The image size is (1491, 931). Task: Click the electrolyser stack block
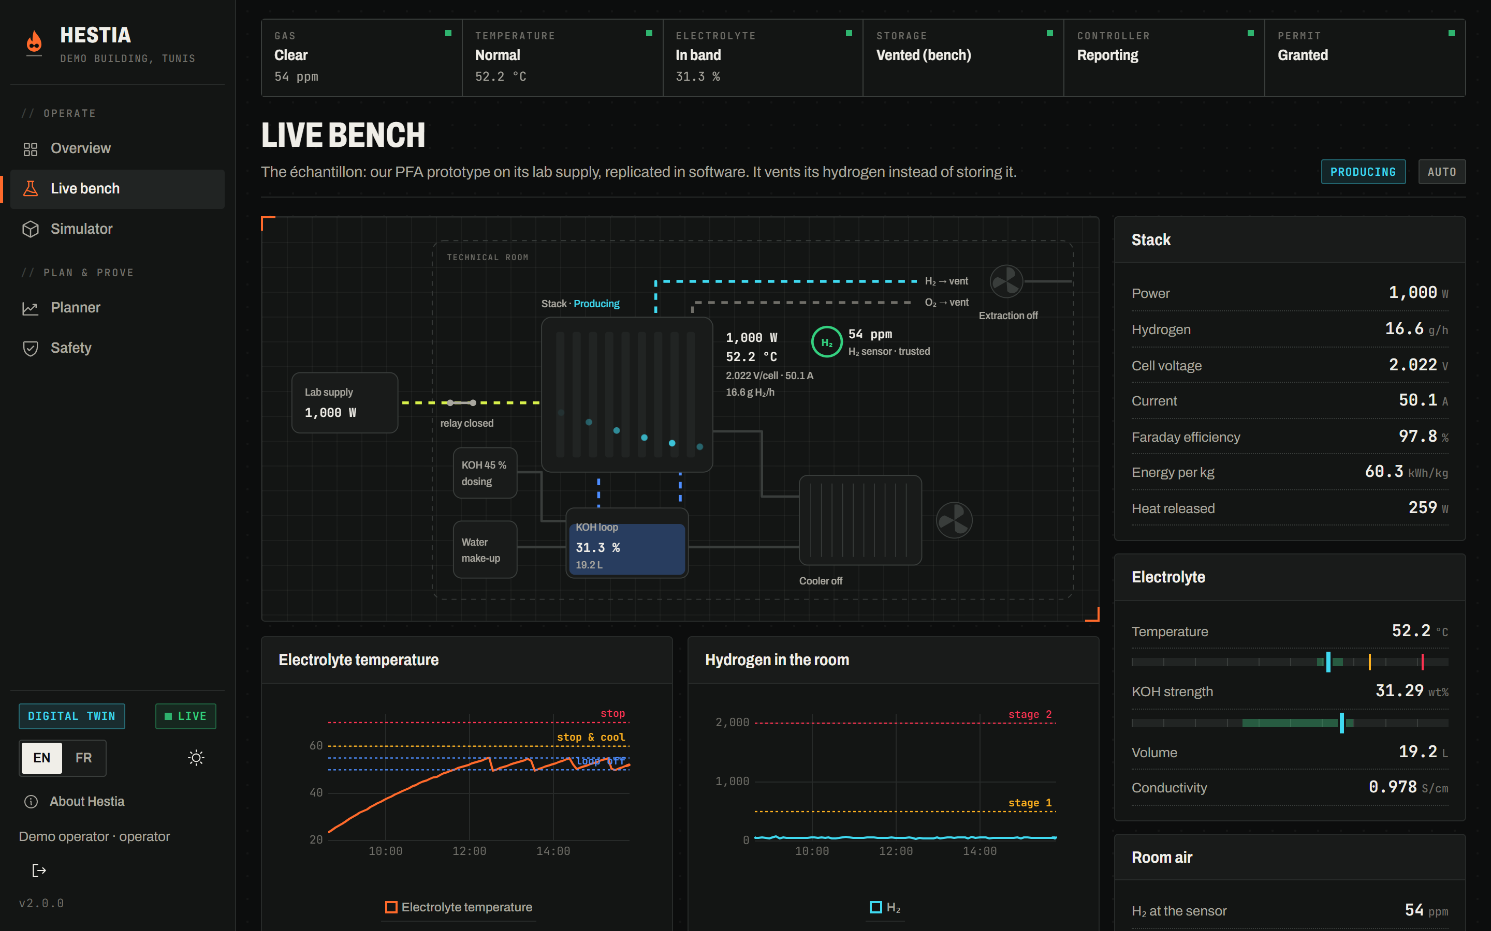tap(626, 394)
